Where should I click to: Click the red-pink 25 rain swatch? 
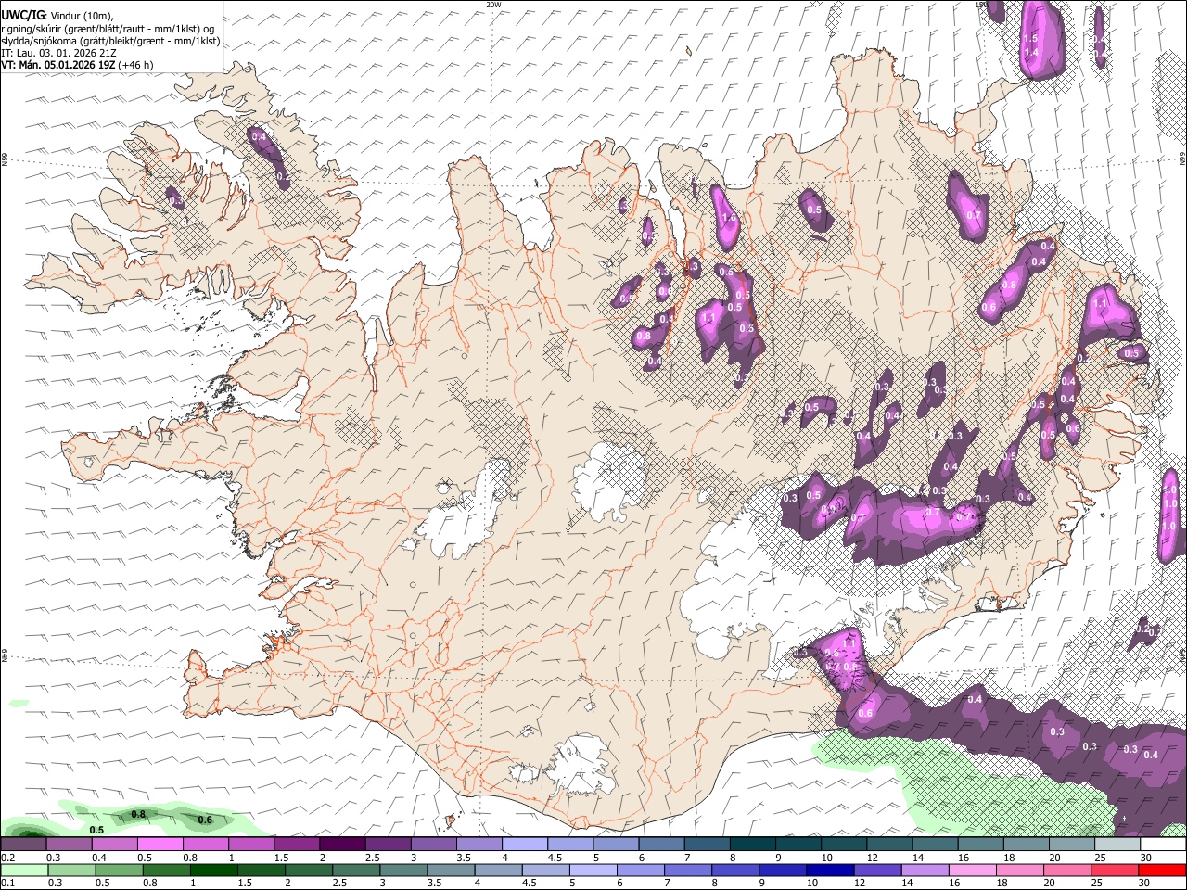click(x=1117, y=870)
